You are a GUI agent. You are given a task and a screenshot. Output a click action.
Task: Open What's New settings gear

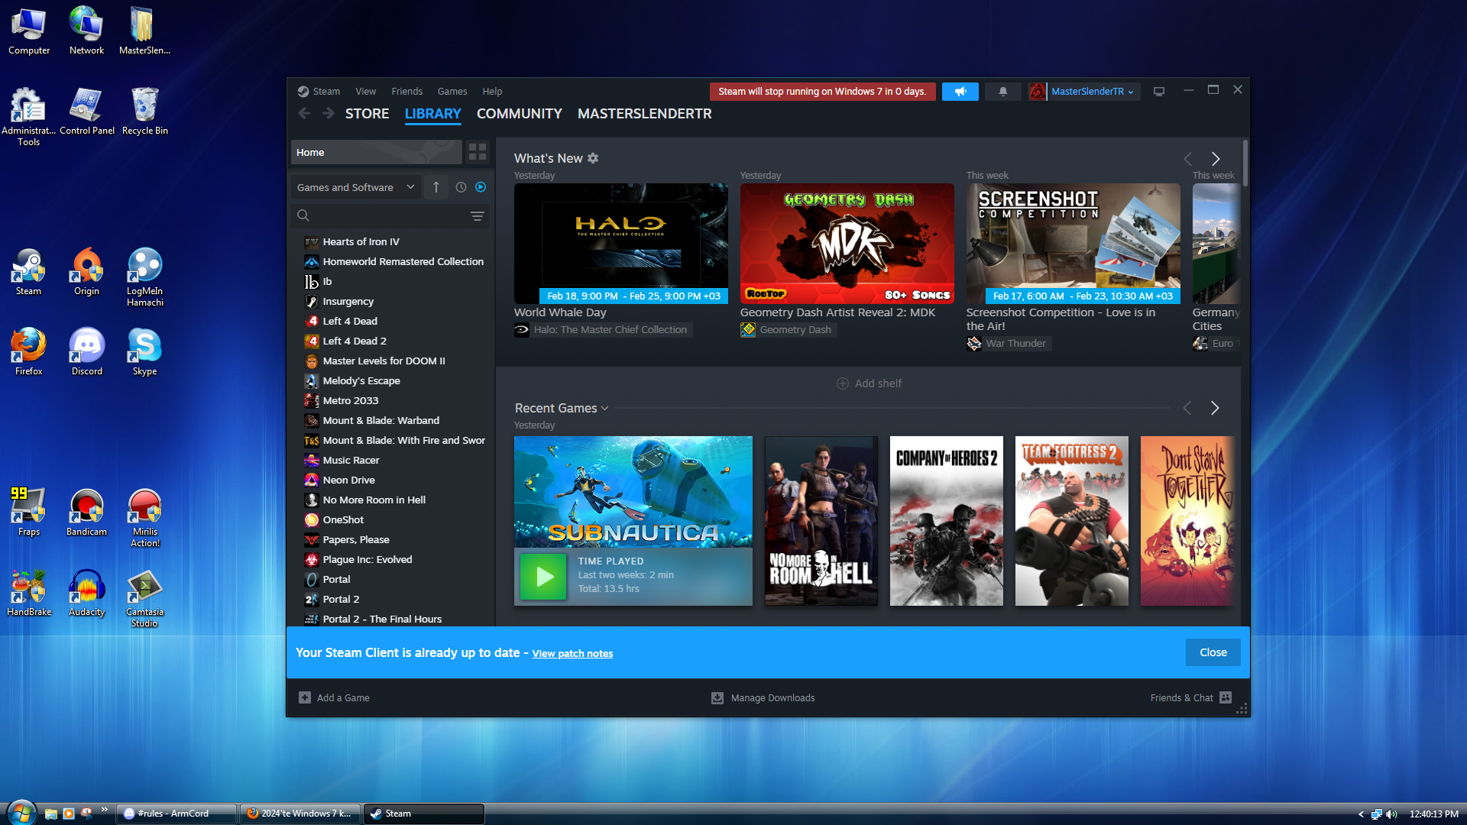[x=593, y=158]
